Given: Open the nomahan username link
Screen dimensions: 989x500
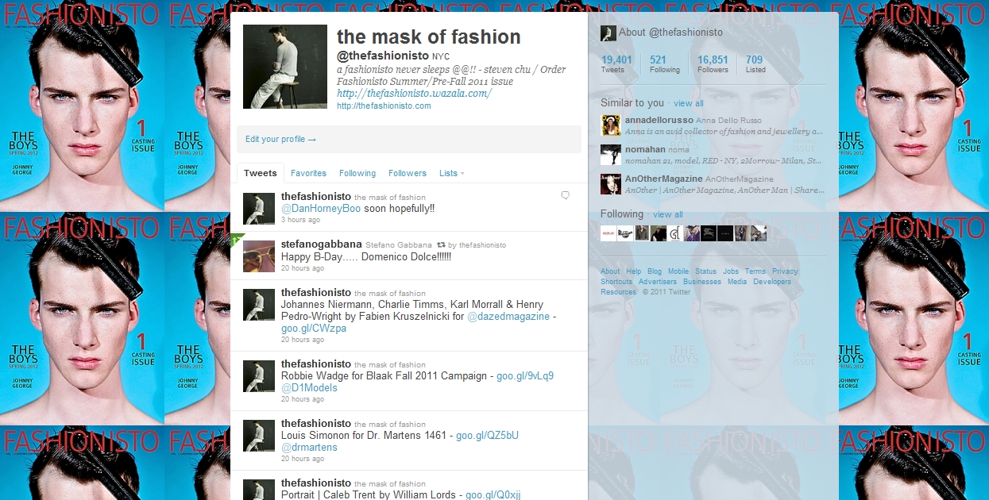Looking at the screenshot, I should (645, 148).
